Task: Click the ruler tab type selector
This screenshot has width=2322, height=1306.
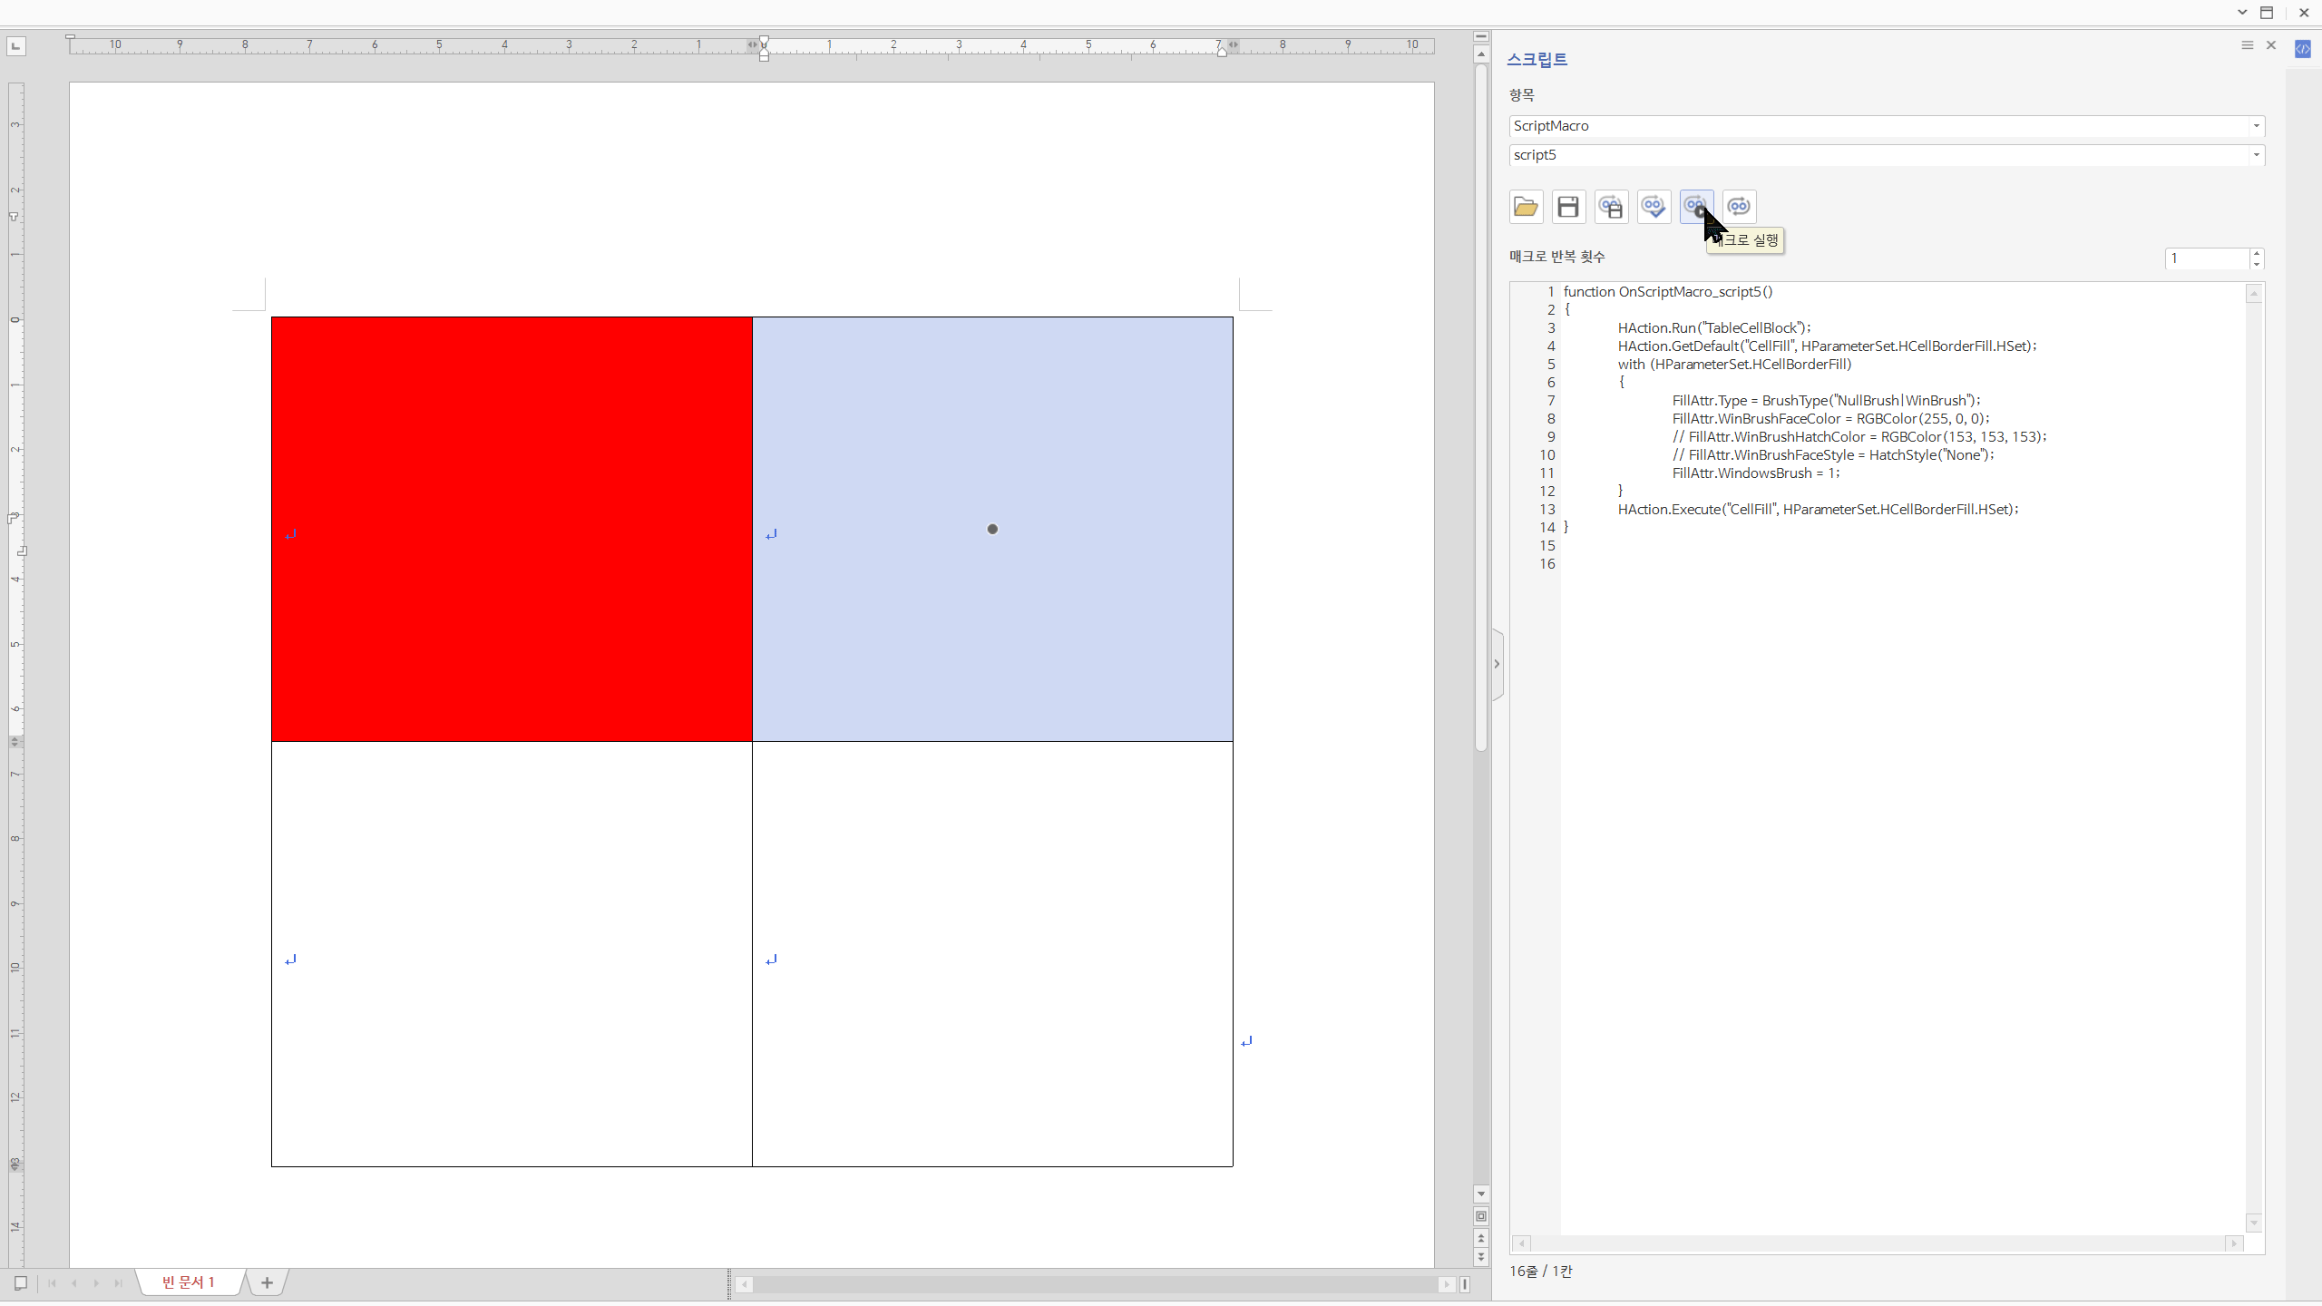Action: click(x=15, y=45)
